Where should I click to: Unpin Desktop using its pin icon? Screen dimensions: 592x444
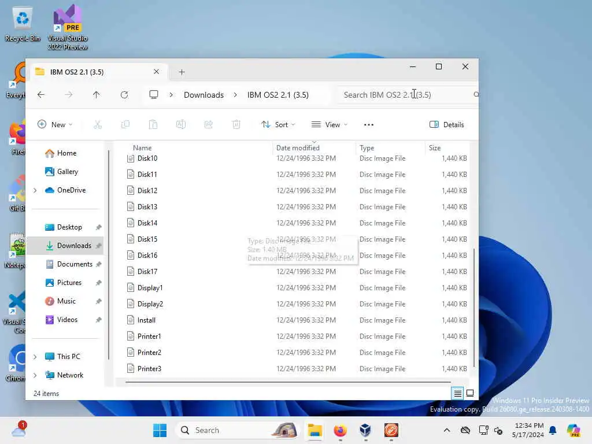tap(98, 227)
